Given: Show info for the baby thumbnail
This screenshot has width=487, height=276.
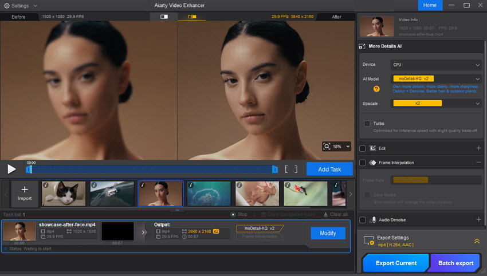Looking at the screenshot, I should coord(239,185).
